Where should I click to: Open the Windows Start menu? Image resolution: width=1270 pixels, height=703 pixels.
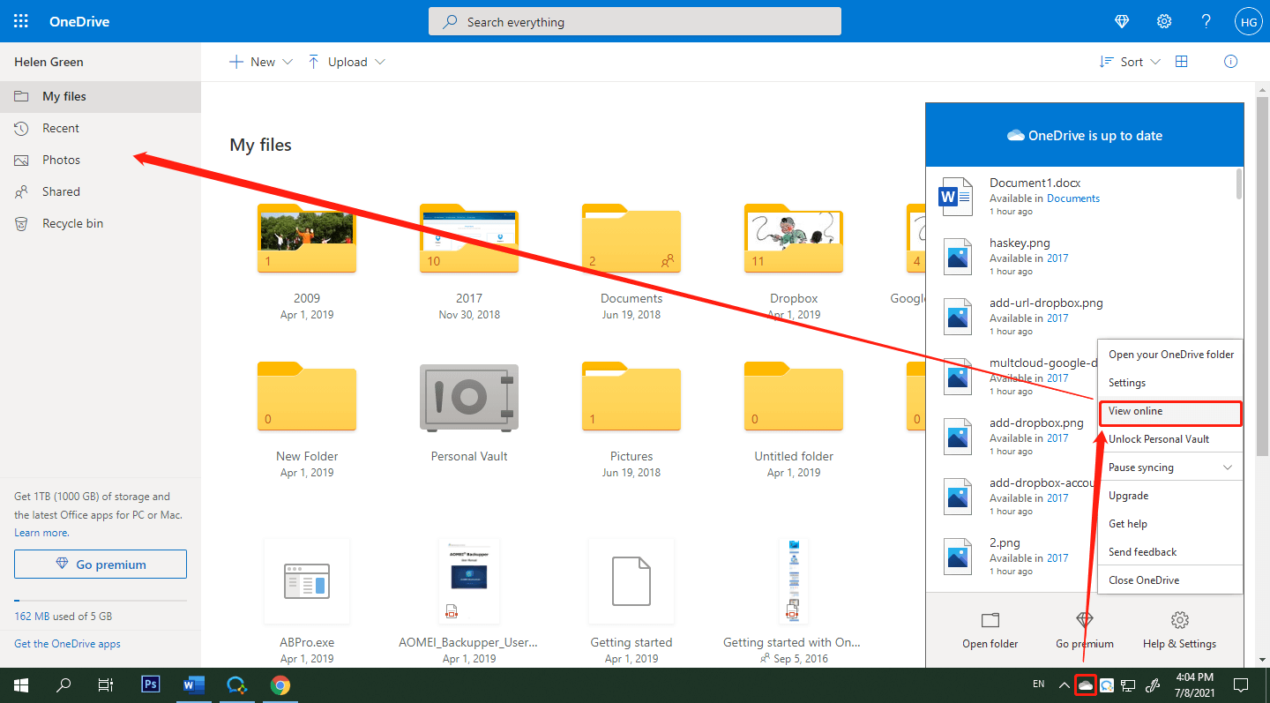(x=21, y=684)
